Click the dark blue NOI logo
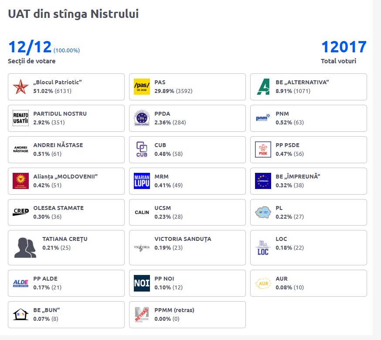This screenshot has width=381, height=340. click(142, 283)
